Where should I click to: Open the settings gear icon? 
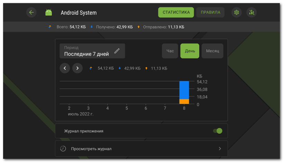coord(237,12)
